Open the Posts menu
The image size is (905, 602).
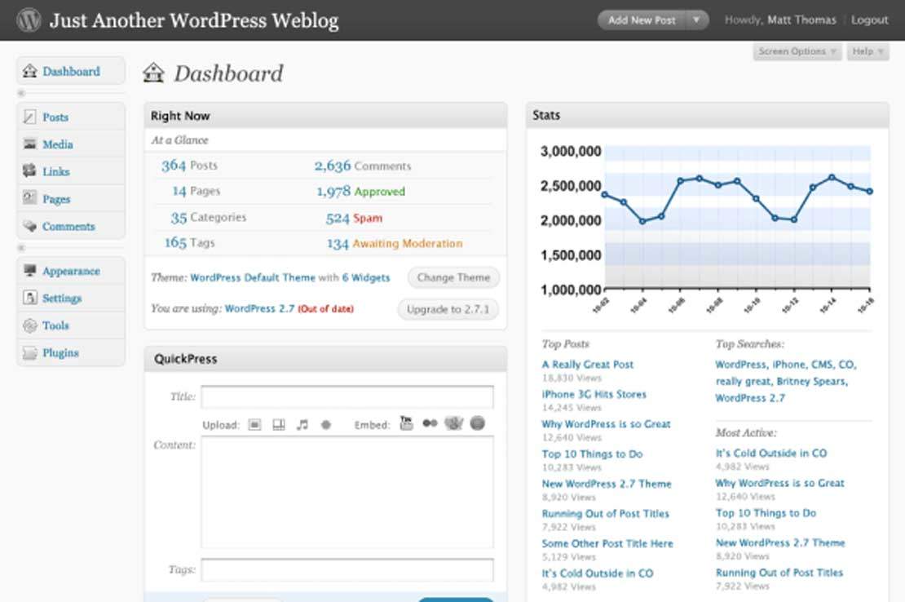(71, 117)
